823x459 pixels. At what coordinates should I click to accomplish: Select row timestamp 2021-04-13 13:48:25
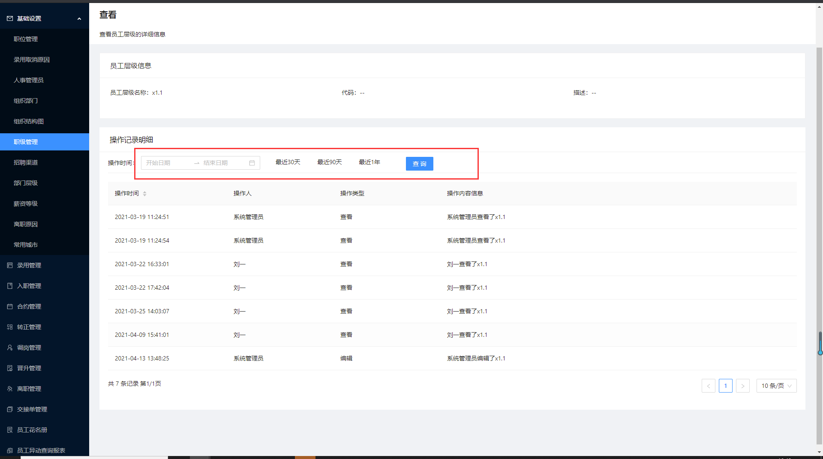tap(142, 358)
